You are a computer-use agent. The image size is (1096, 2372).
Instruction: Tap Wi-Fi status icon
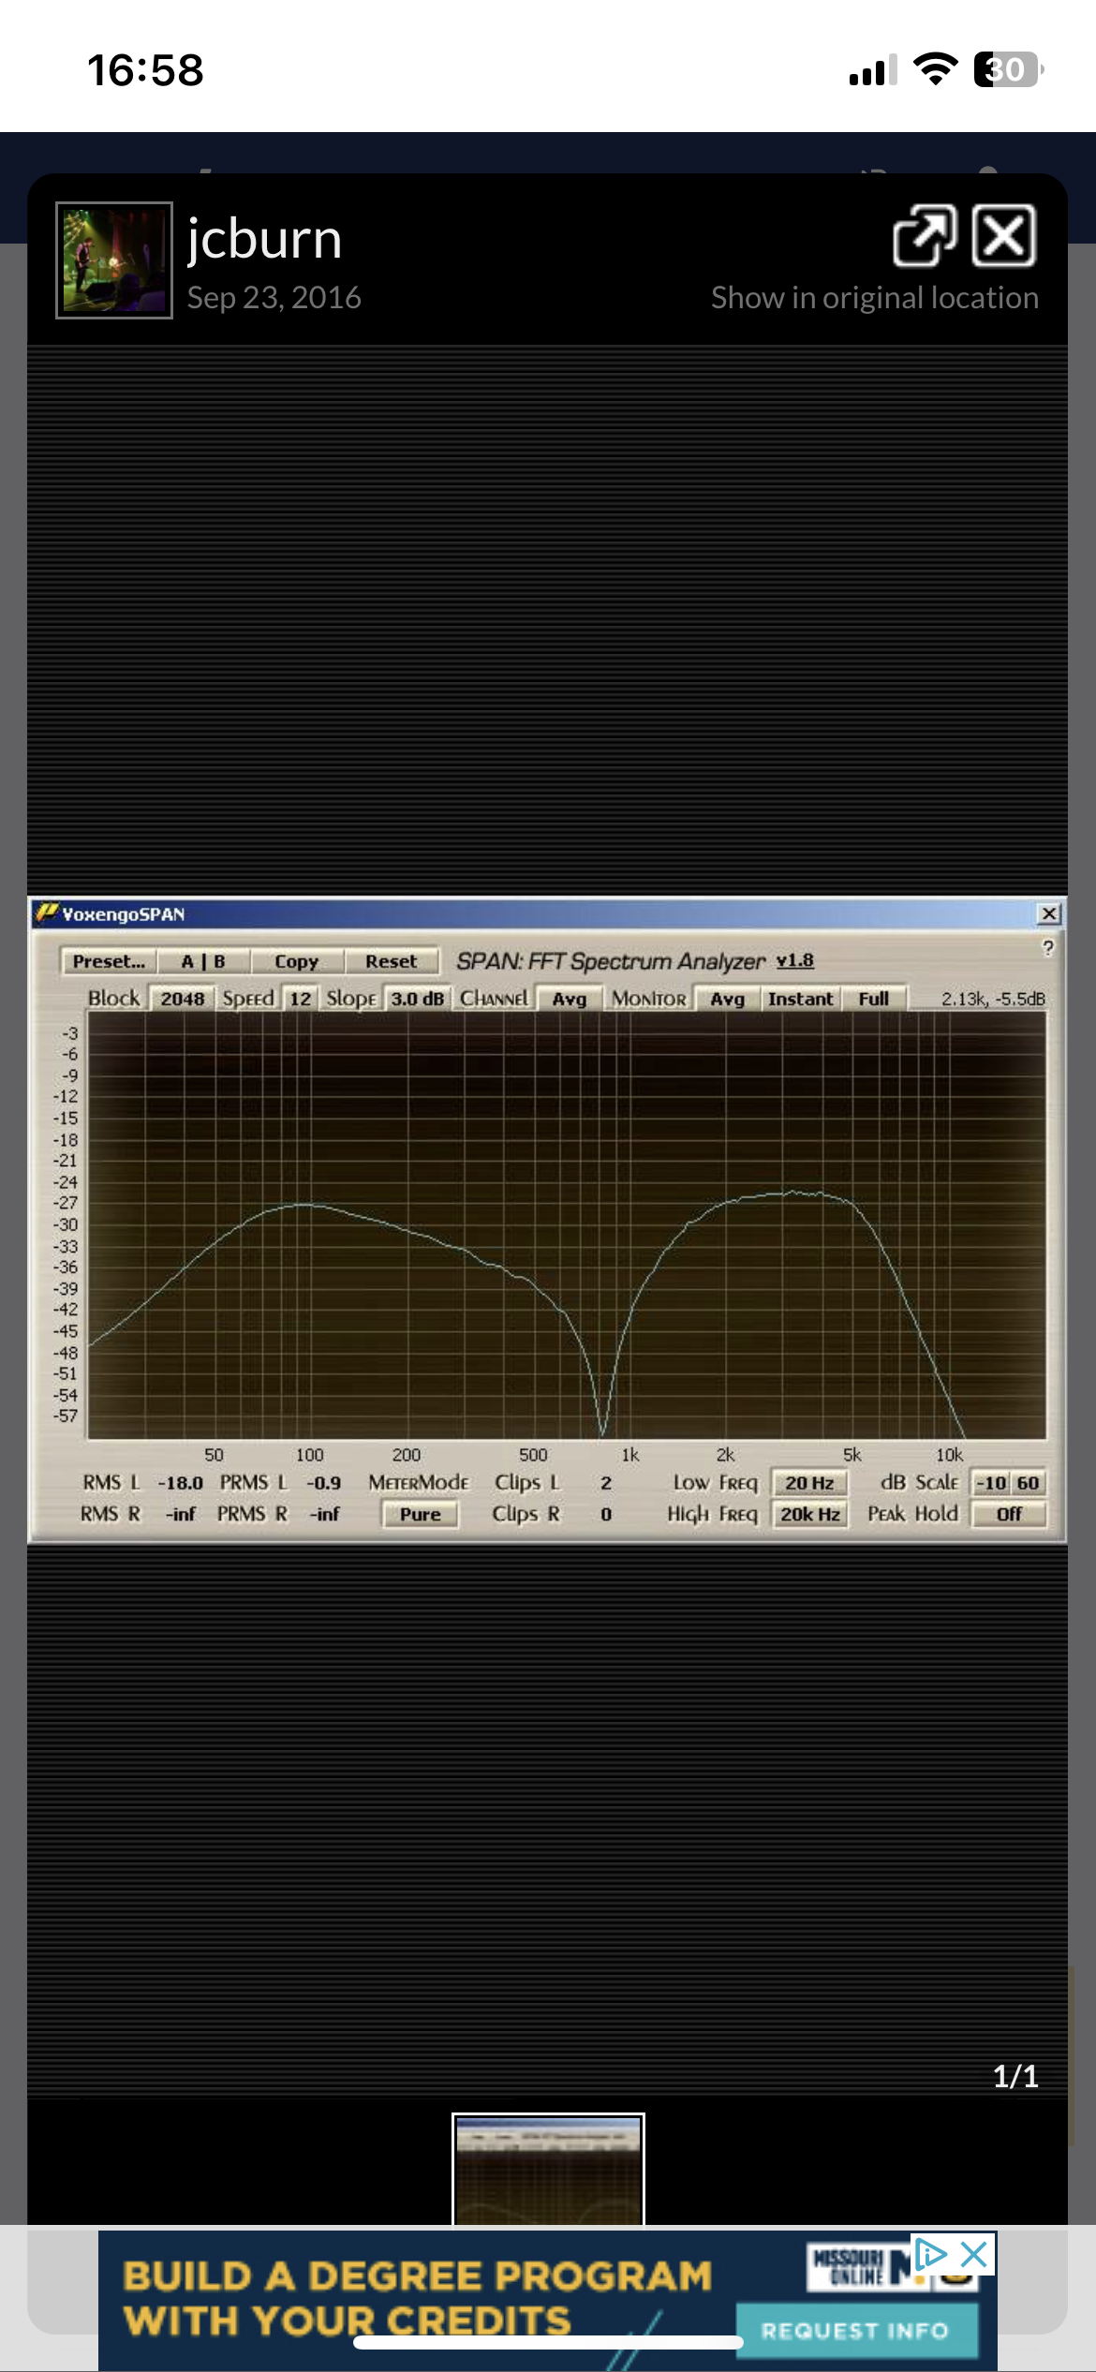point(935,69)
